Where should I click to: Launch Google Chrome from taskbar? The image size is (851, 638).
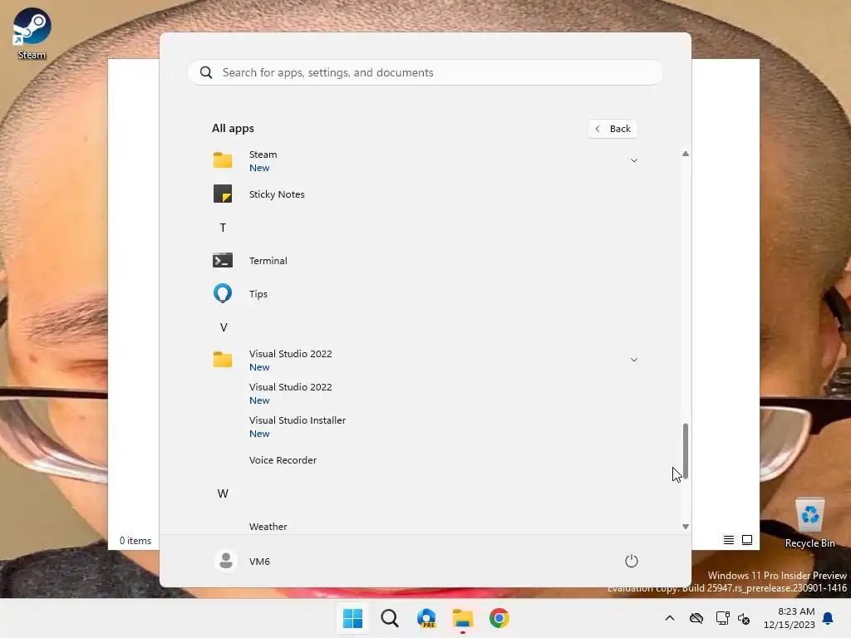click(x=499, y=618)
